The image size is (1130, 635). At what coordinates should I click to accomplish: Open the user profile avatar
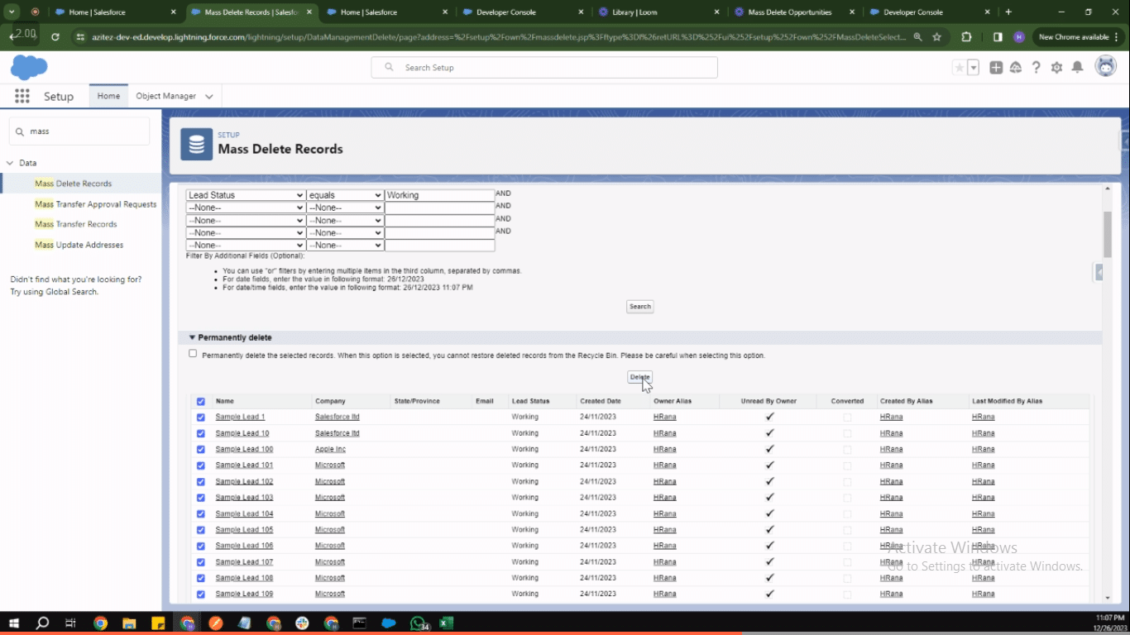1106,67
